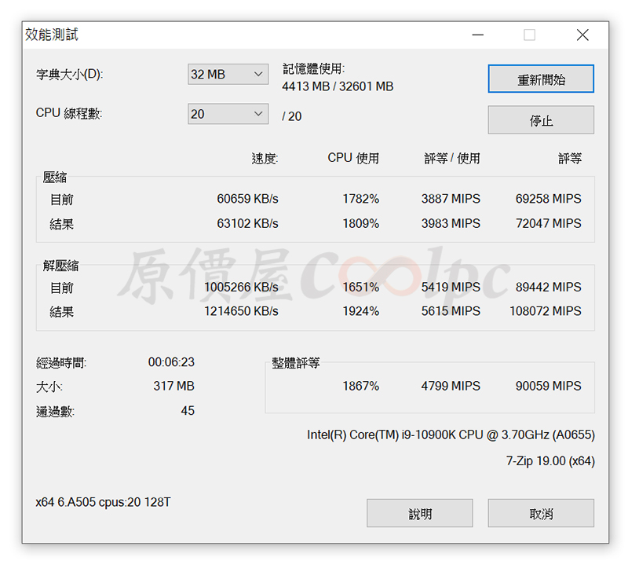Viewport: 628px width, 561px height.
Task: Minimize the 效能測試 window
Action: pyautogui.click(x=477, y=35)
